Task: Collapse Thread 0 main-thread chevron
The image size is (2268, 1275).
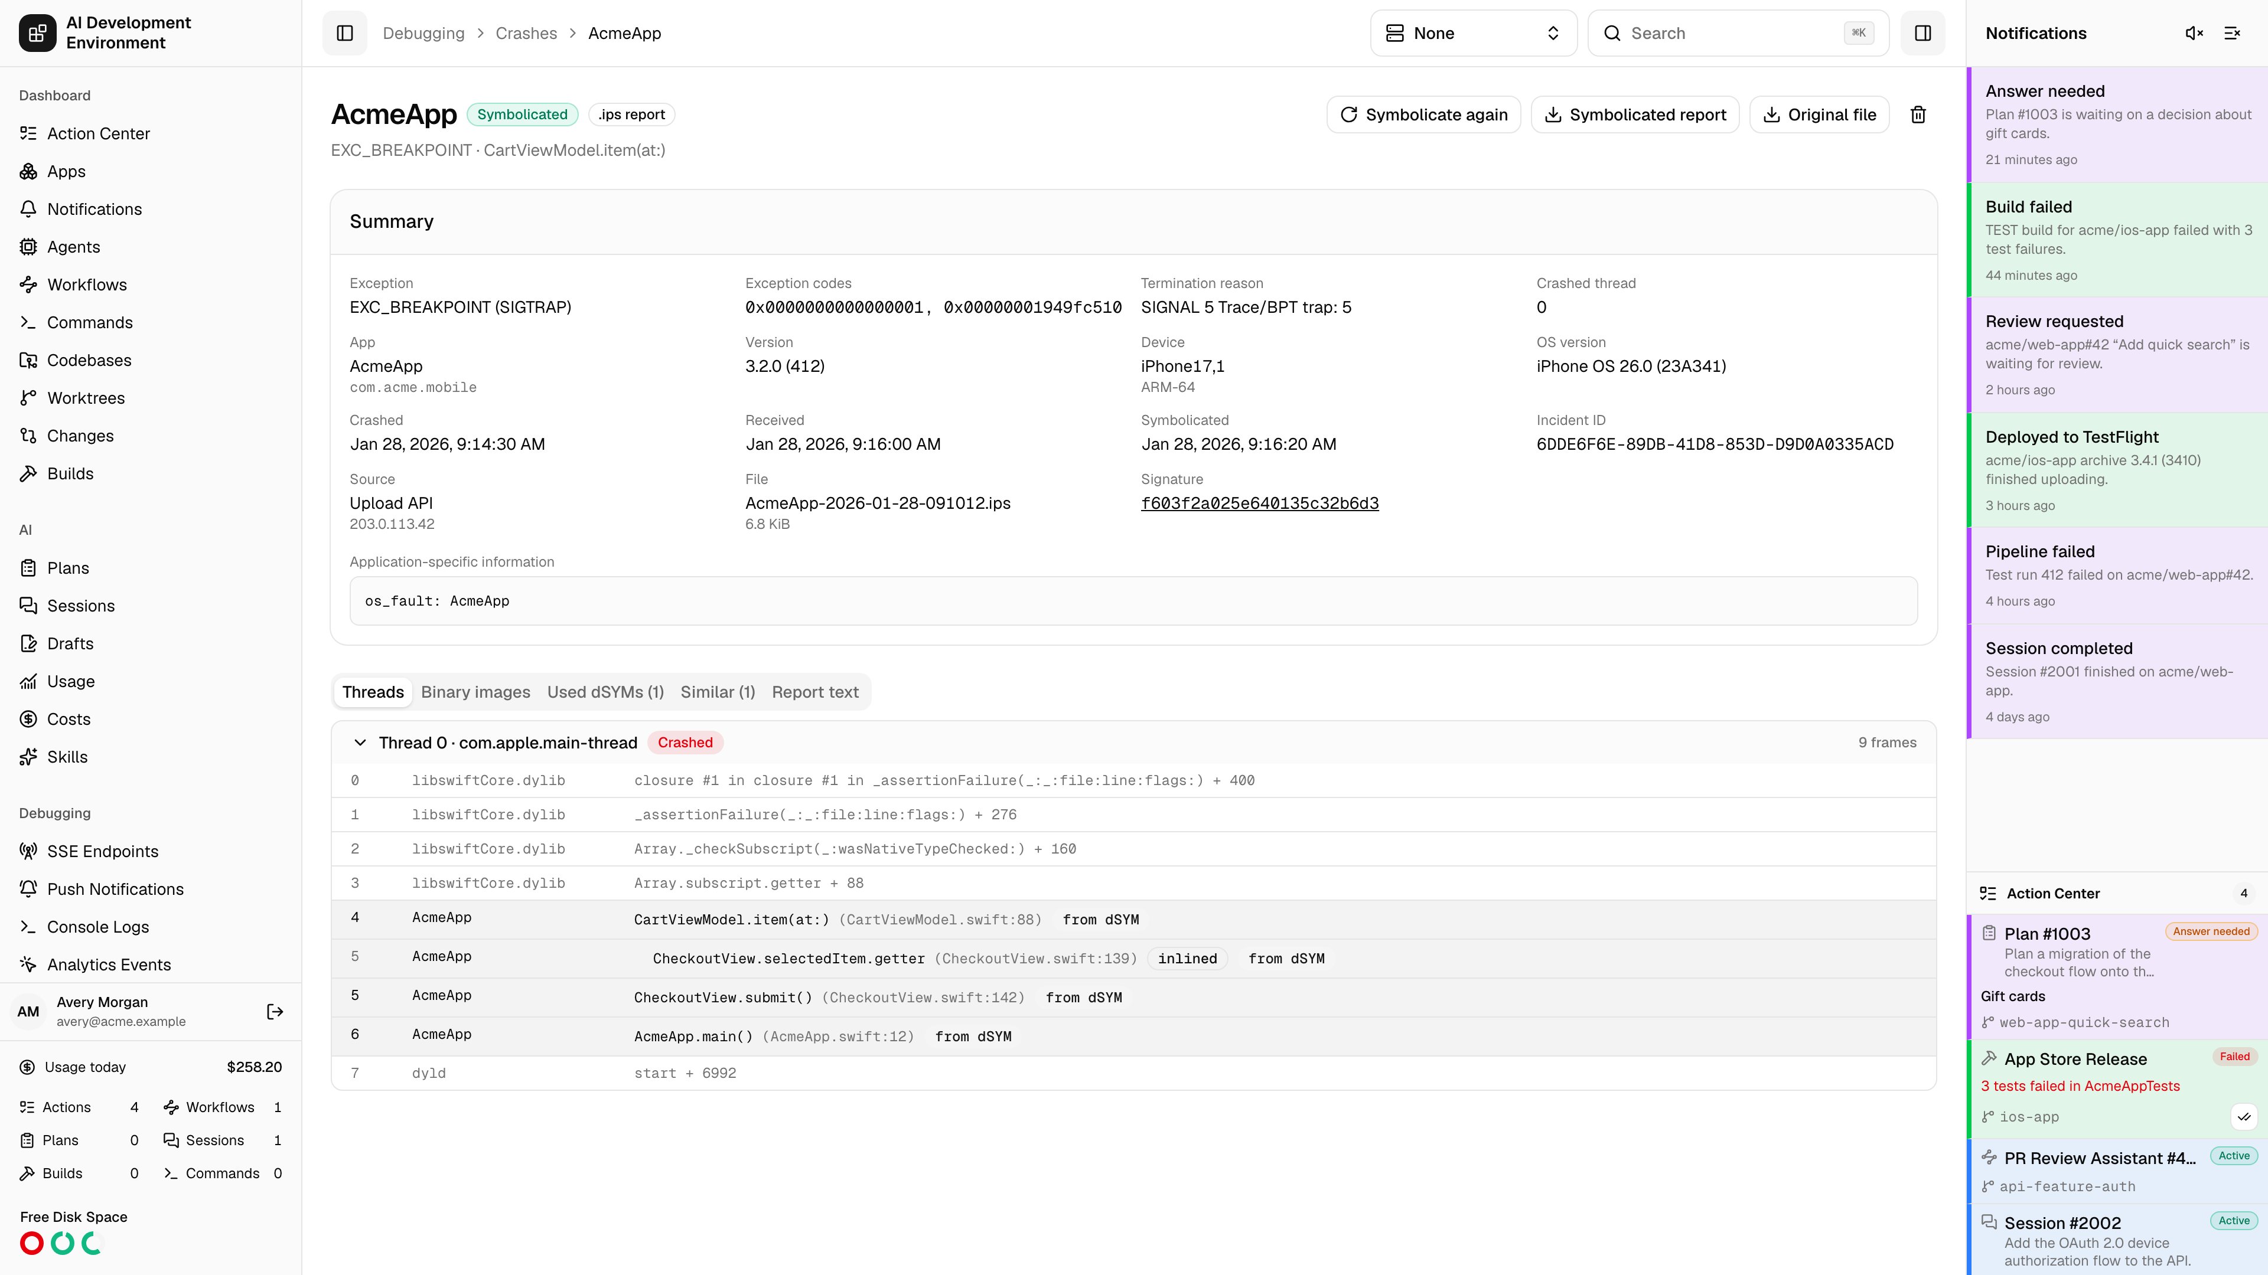Action: click(360, 743)
